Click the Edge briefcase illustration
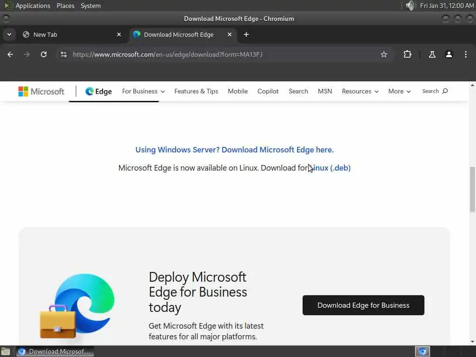 point(77,306)
